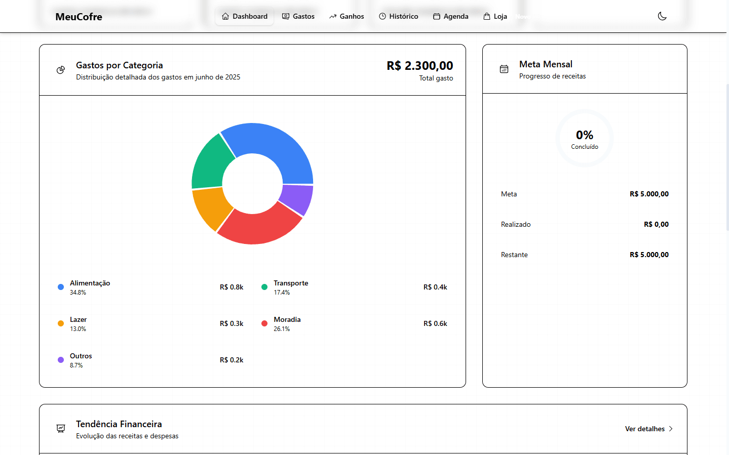Click the Outros legend label

click(x=81, y=356)
